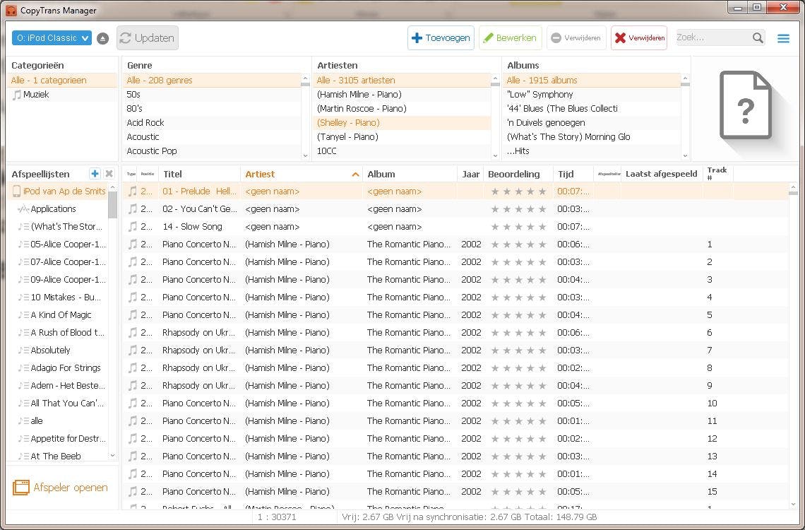Click the grey minus Verwijderen button
Screen dimensions: 805x530
576,38
